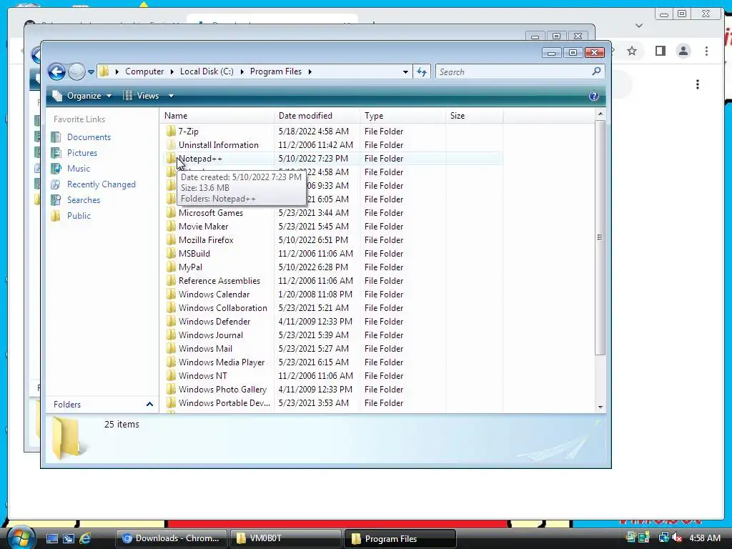Screen dimensions: 732x549
Task: Bookmark page with Chrome star icon
Action: pyautogui.click(x=632, y=51)
